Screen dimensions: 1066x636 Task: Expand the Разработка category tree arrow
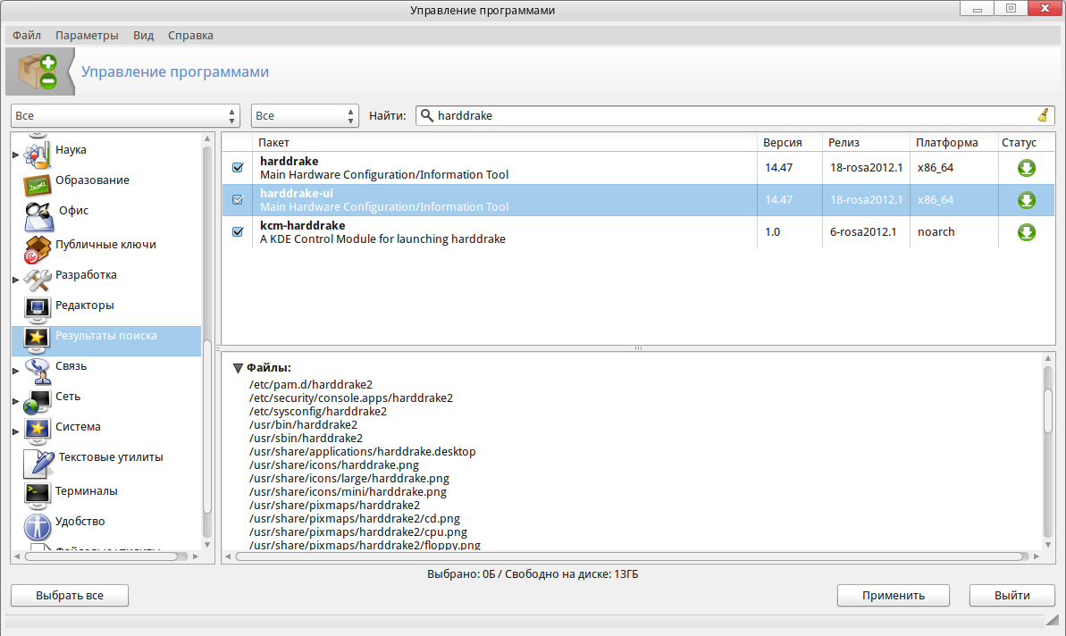15,280
